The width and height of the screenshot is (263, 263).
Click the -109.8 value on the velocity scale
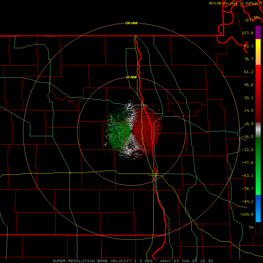pyautogui.click(x=246, y=214)
